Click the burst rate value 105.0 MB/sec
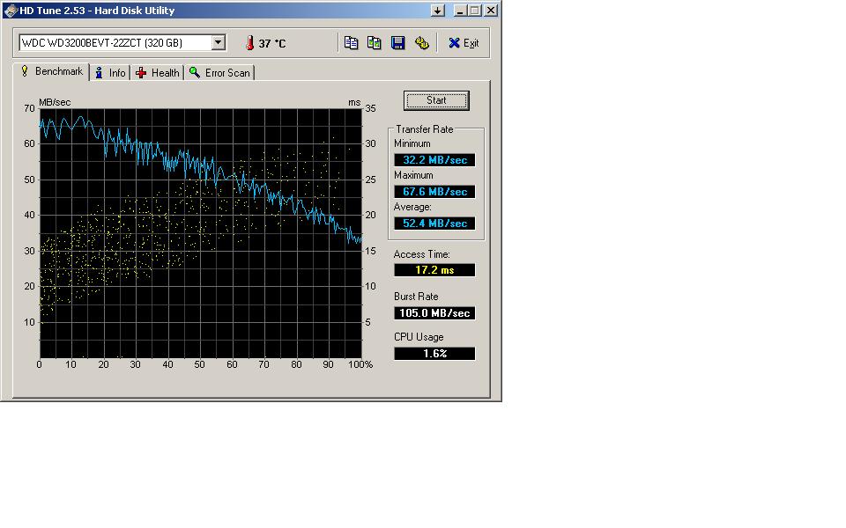 (434, 313)
